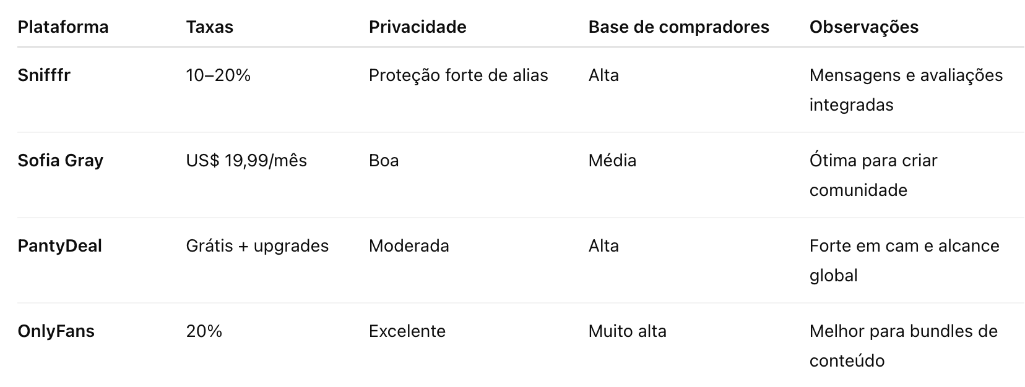1025x387 pixels.
Task: Click the Plataforma column header
Action: (x=63, y=27)
